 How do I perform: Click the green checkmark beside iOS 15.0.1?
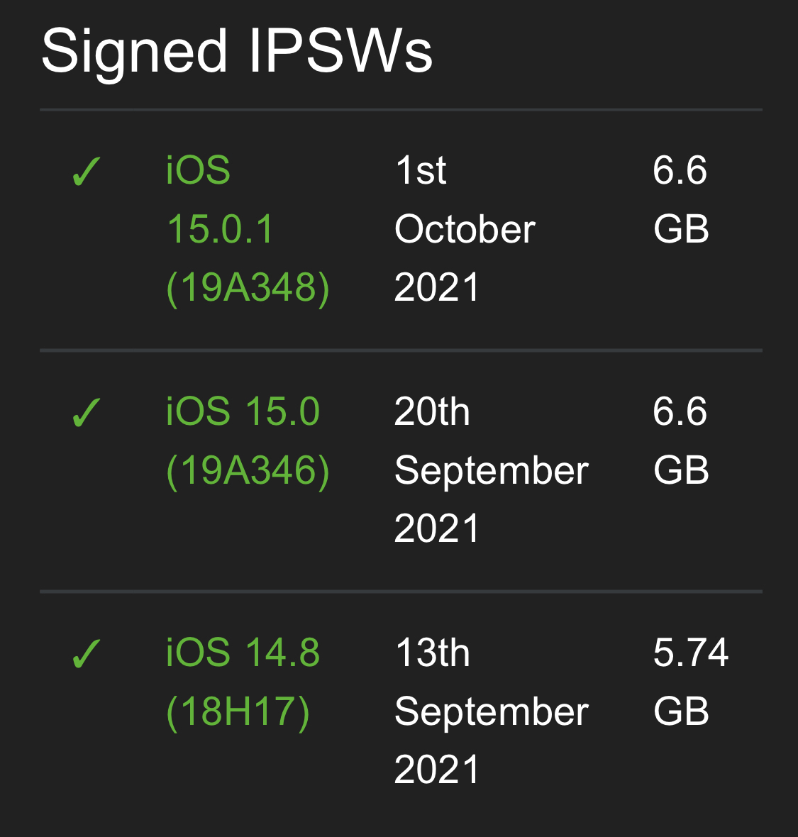pyautogui.click(x=86, y=172)
